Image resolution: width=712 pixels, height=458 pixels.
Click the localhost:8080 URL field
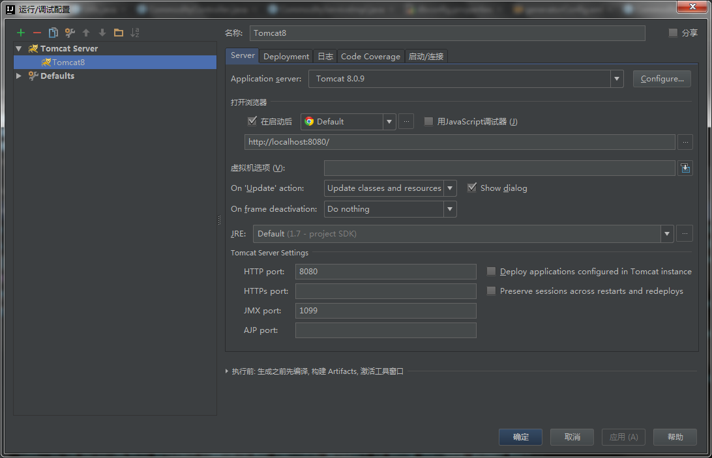(460, 142)
